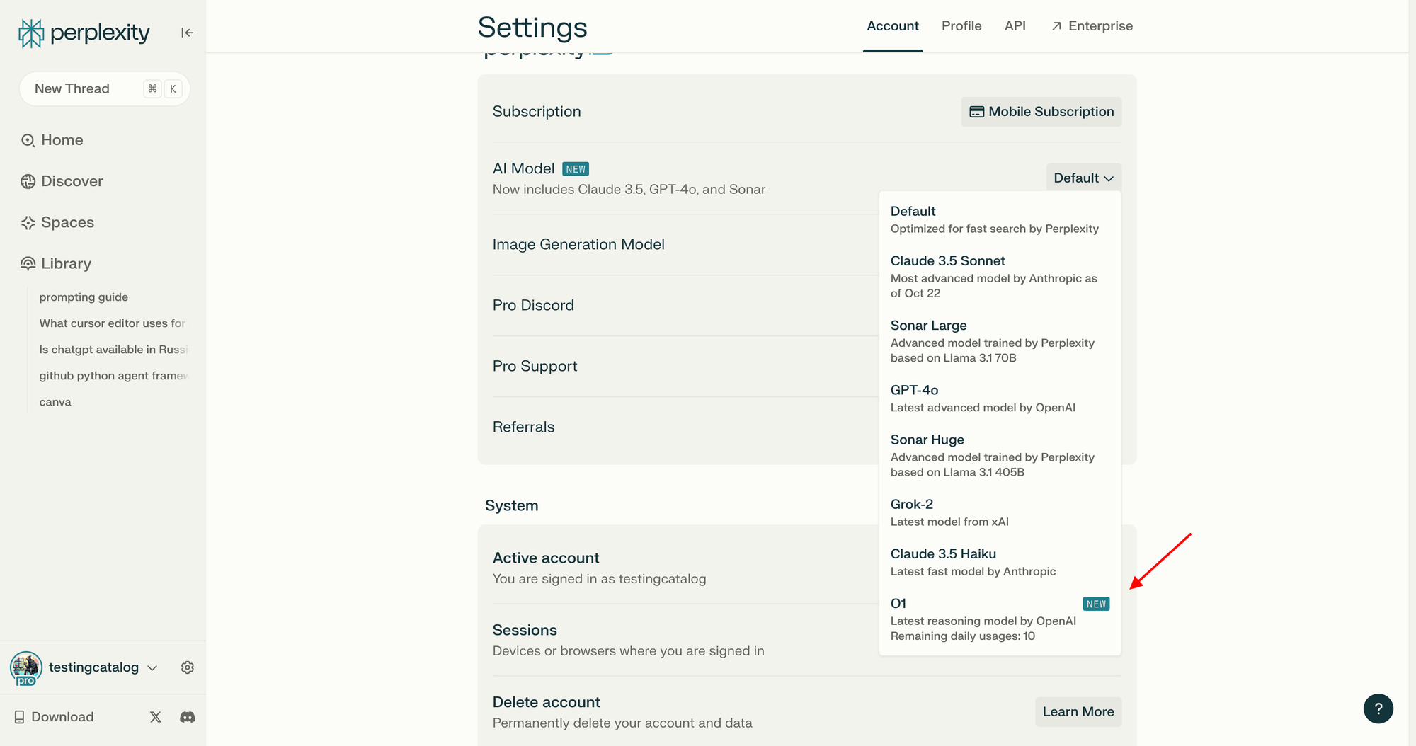Viewport: 1416px width, 746px height.
Task: Go to Discover in the sidebar
Action: coord(72,181)
